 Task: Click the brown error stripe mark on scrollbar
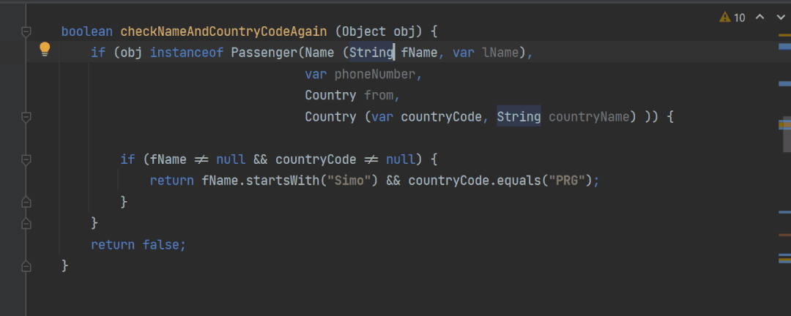[x=784, y=235]
